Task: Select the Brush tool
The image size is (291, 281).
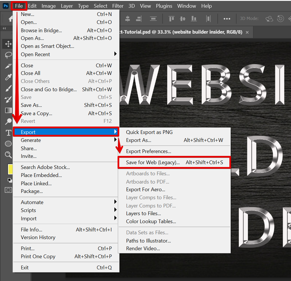Action: coord(8,88)
